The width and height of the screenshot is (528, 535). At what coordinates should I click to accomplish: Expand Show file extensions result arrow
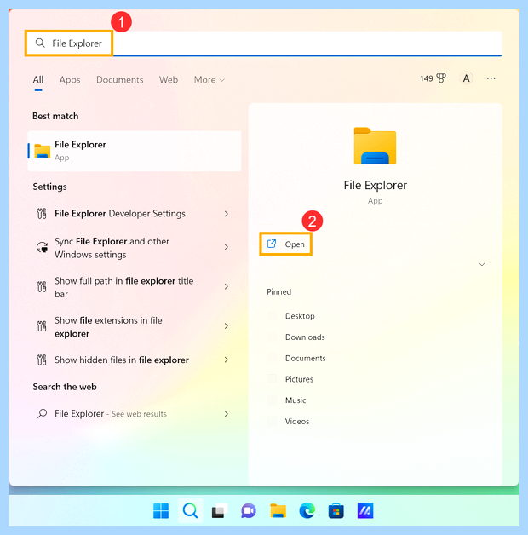227,326
